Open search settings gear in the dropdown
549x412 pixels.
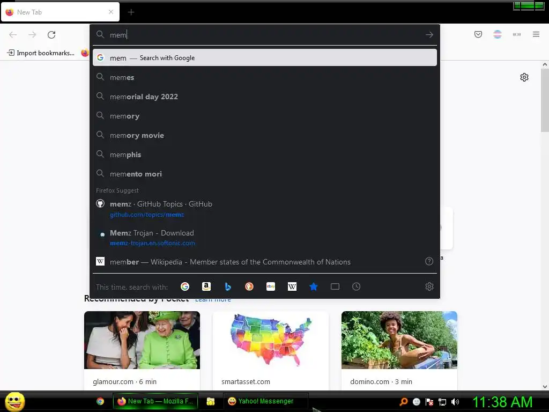(429, 286)
